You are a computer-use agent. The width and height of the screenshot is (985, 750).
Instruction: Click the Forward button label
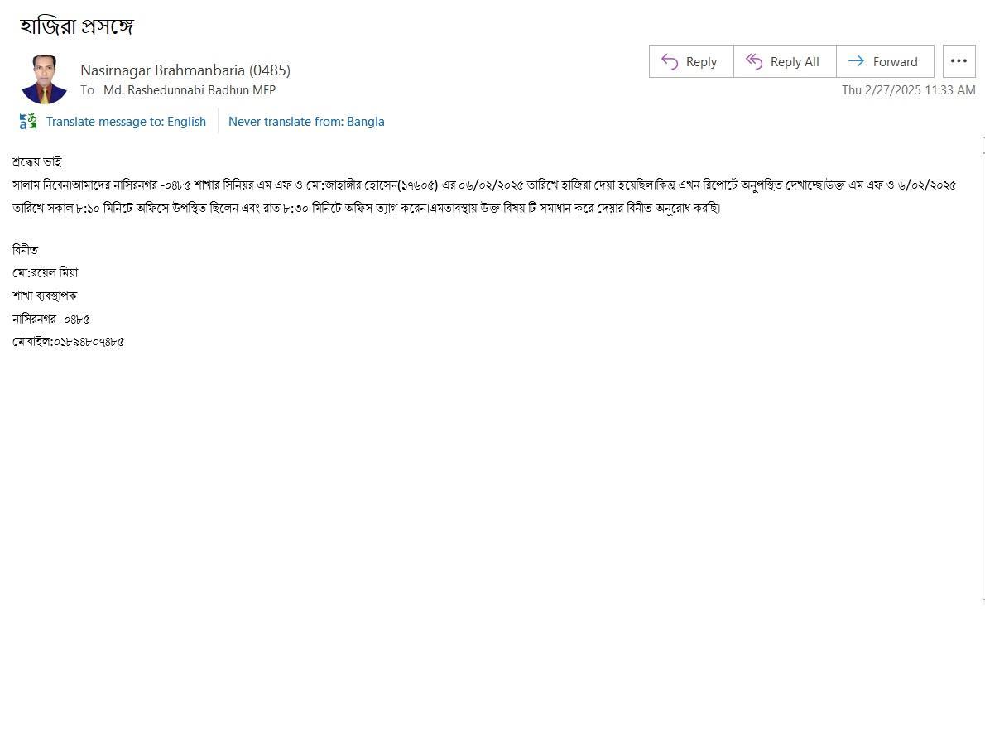click(895, 61)
